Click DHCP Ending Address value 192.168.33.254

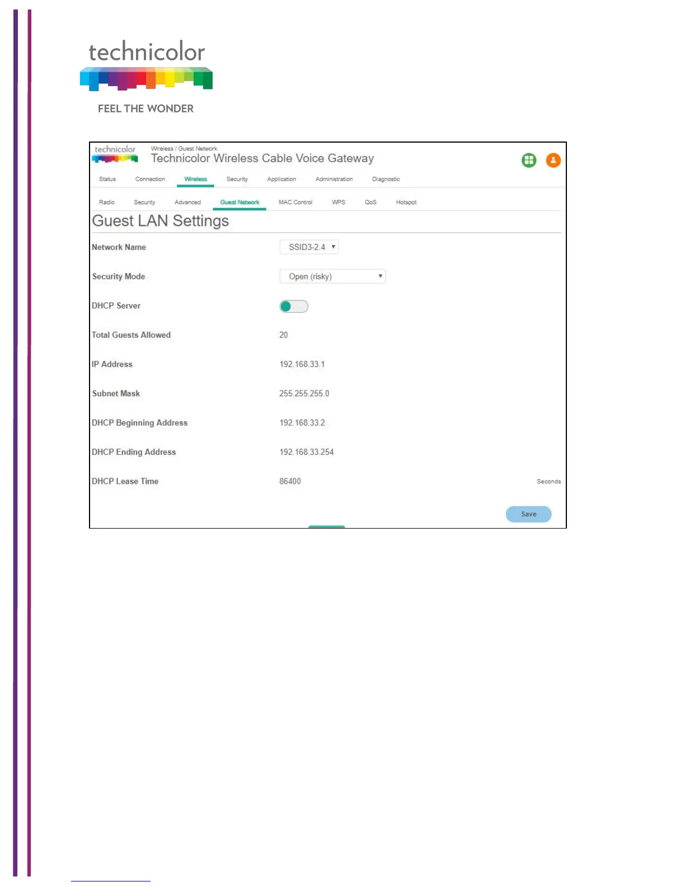pyautogui.click(x=307, y=452)
